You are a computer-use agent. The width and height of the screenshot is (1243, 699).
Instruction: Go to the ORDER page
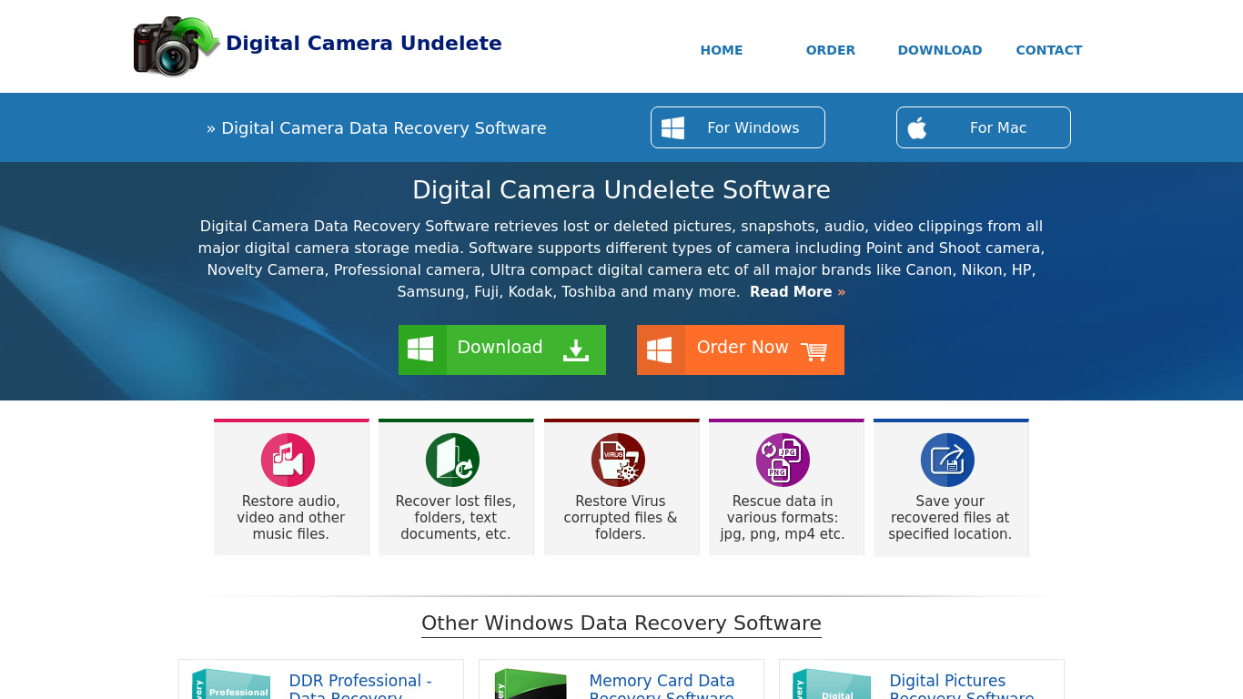(831, 50)
